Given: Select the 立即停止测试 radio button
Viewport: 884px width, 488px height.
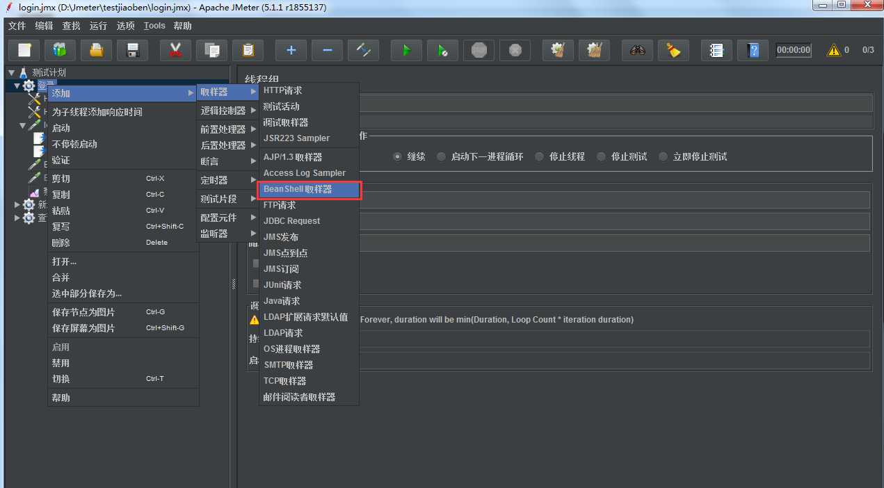Looking at the screenshot, I should click(663, 156).
